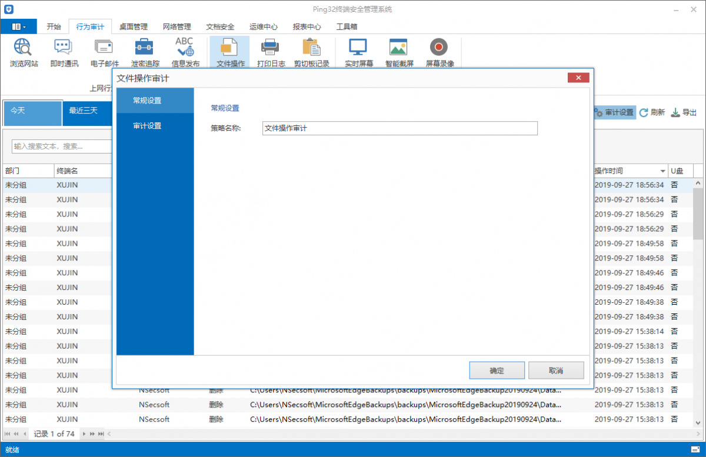Select the time cell 2019-09-27 15:38:14

point(629,331)
